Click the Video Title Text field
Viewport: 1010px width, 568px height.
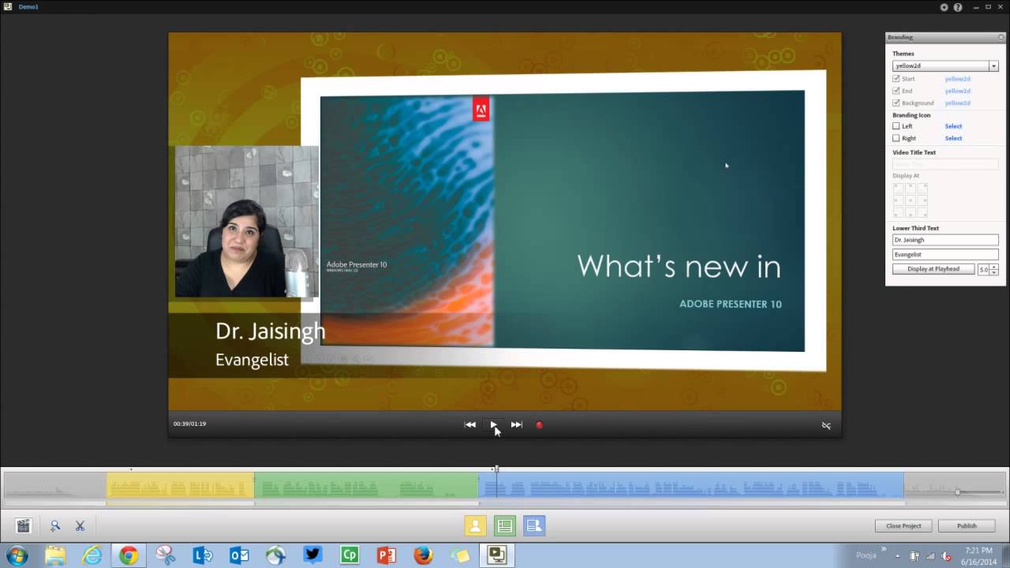[945, 164]
